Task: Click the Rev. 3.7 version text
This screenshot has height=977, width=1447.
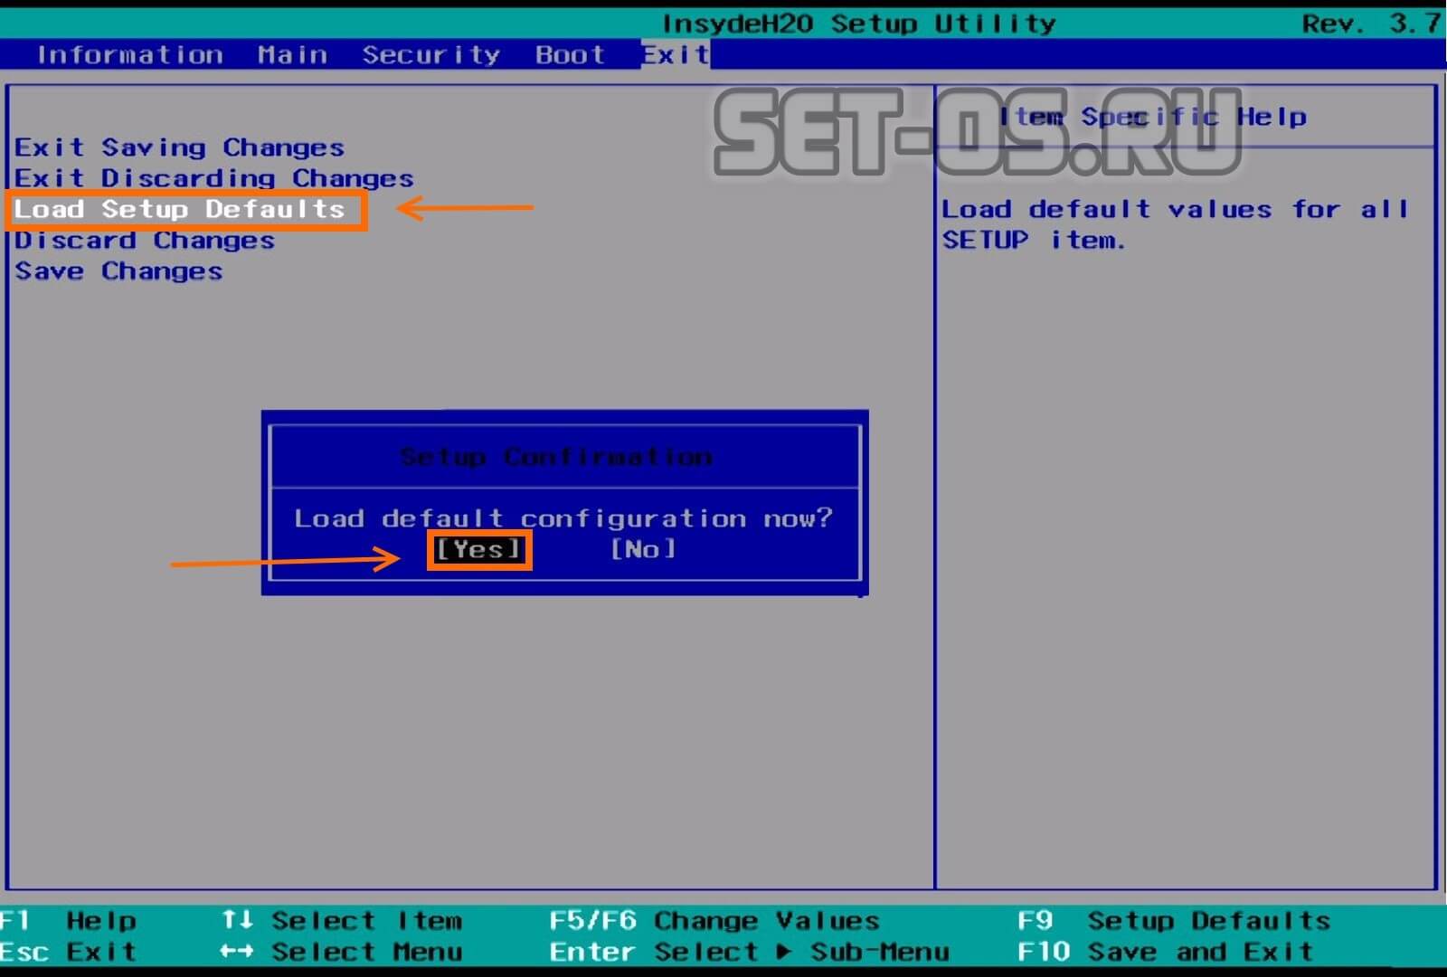Action: pyautogui.click(x=1371, y=24)
